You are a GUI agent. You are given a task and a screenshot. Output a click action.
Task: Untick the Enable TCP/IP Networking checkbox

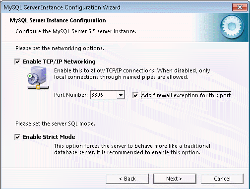[x=17, y=62]
